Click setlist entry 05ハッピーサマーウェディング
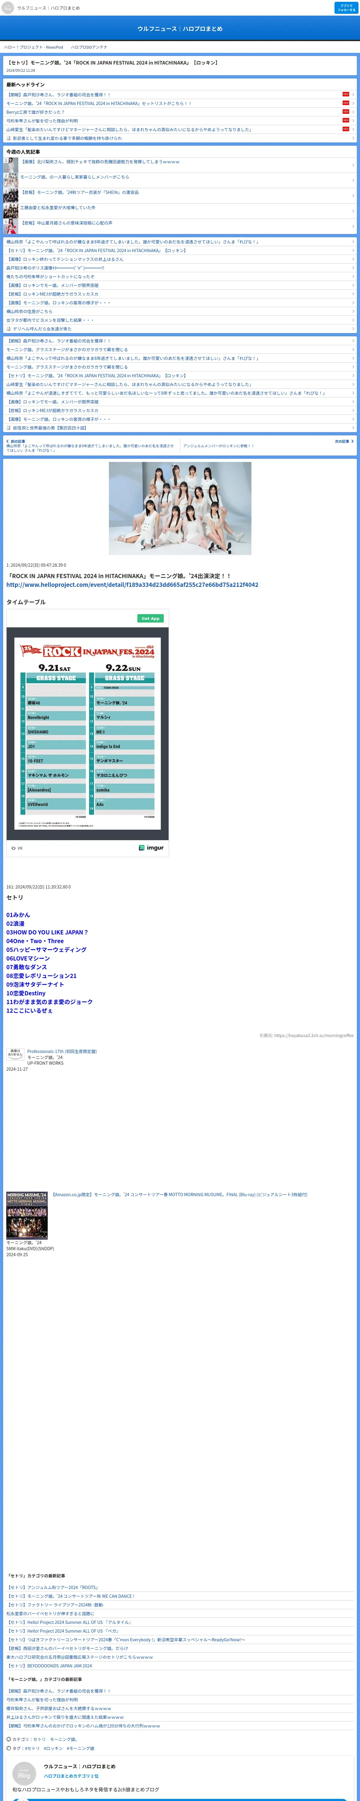The height and width of the screenshot is (1801, 360). [46, 949]
